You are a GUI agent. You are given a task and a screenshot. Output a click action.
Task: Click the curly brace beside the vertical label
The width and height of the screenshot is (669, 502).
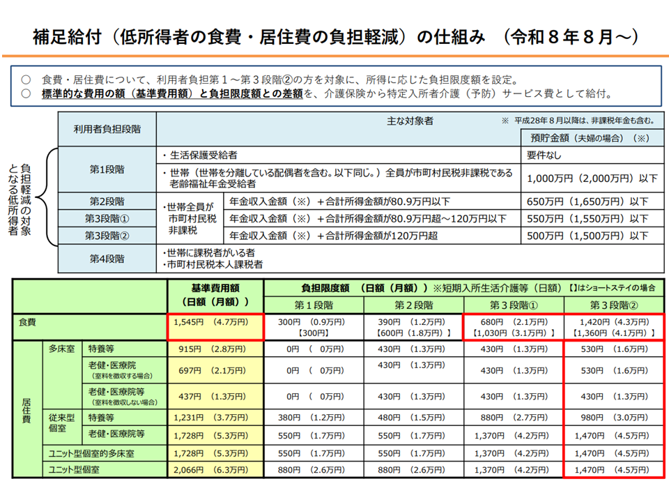point(50,198)
